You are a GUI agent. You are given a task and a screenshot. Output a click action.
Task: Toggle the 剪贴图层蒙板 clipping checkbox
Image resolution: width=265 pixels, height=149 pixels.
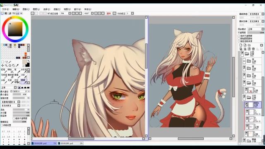tap(239, 38)
